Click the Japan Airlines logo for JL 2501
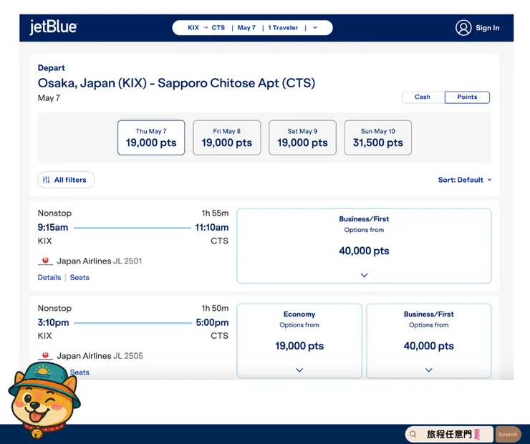 pyautogui.click(x=46, y=261)
